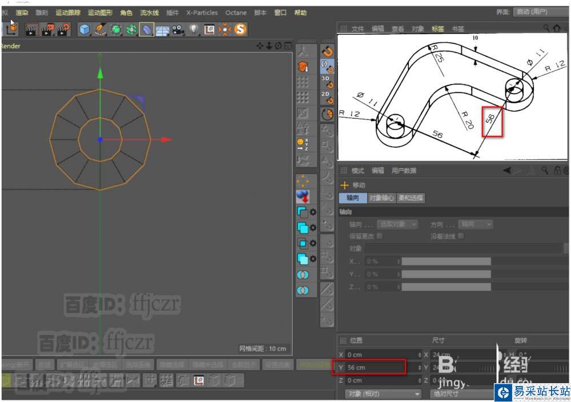Toggle 2D snapping mode
571x402 pixels.
click(x=327, y=98)
